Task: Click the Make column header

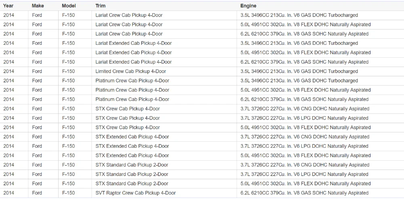Action: [x=38, y=6]
